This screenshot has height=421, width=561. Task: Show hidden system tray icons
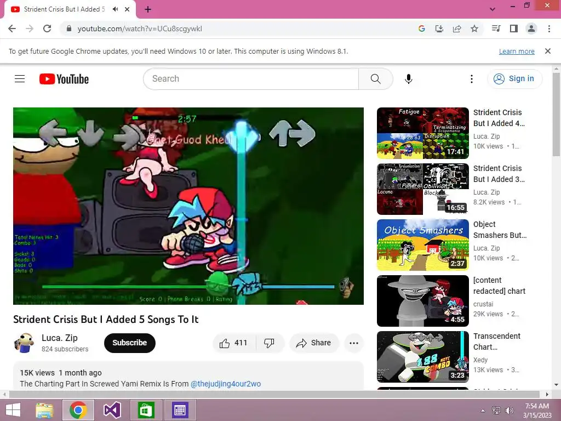pyautogui.click(x=483, y=411)
